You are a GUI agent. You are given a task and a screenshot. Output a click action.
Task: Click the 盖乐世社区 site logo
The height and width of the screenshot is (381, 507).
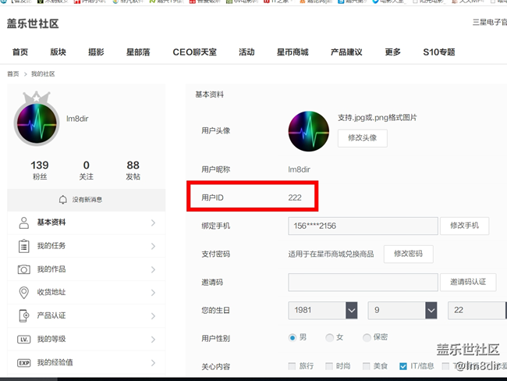[33, 23]
